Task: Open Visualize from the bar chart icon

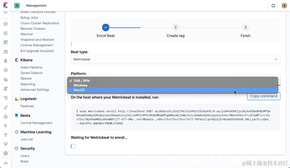Action: 6,33
